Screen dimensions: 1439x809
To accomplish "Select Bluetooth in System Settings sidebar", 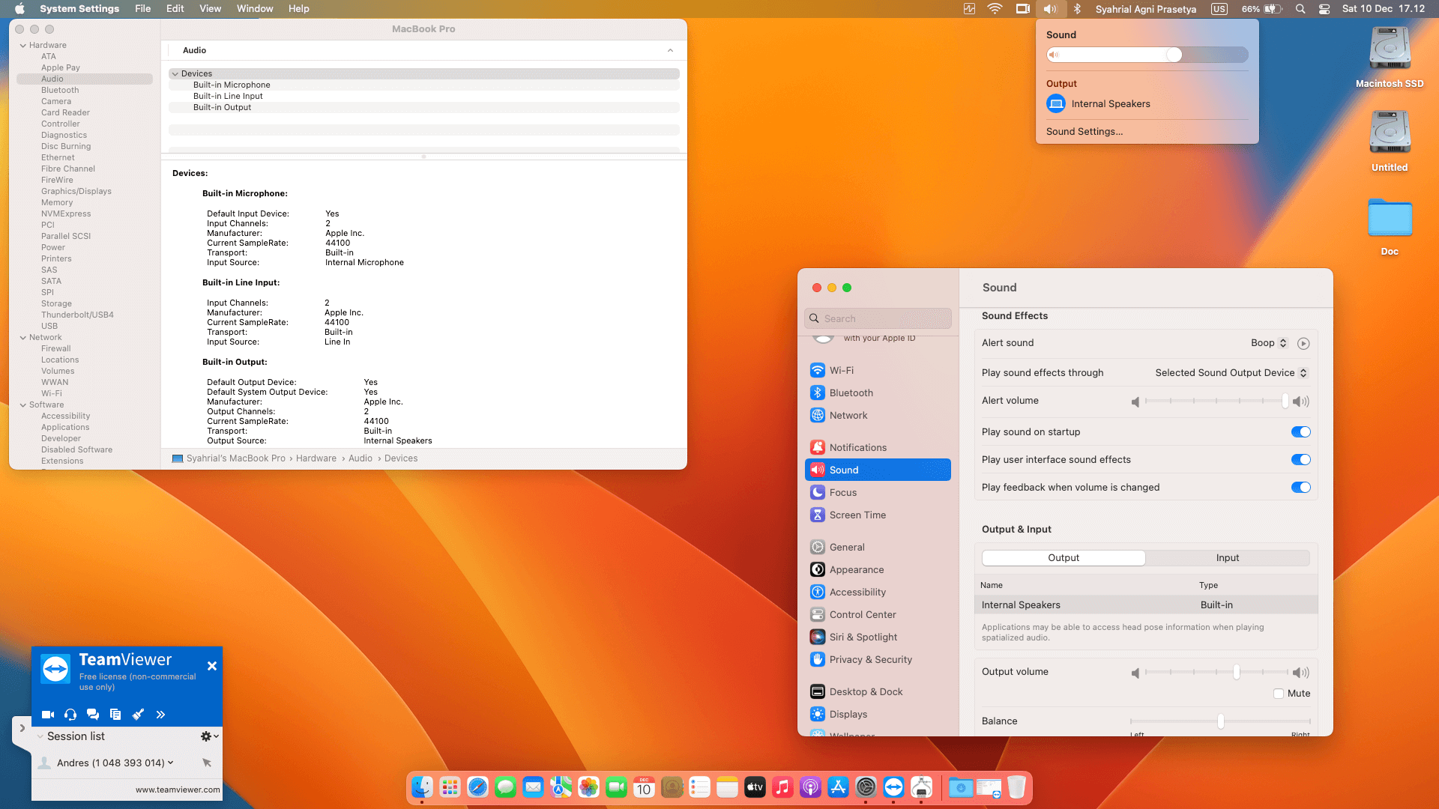I will point(851,393).
